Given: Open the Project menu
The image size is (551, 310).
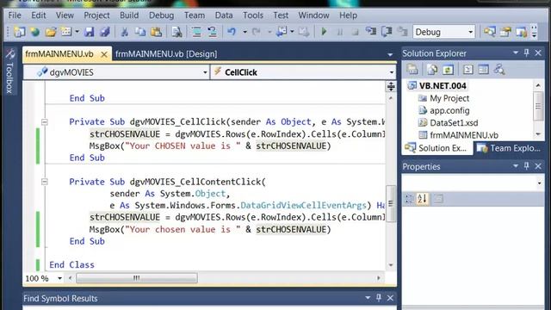Looking at the screenshot, I should tap(96, 15).
